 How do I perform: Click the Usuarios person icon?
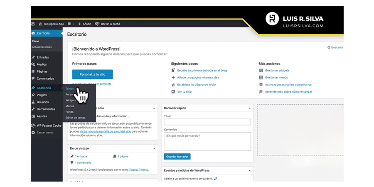click(33, 102)
